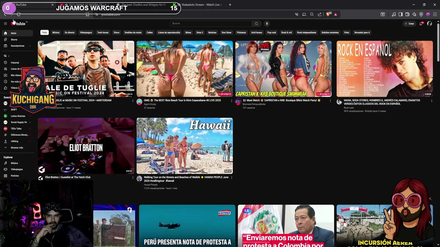Open Suscripciones in the sidebar
440x247 pixels.
(x=17, y=46)
